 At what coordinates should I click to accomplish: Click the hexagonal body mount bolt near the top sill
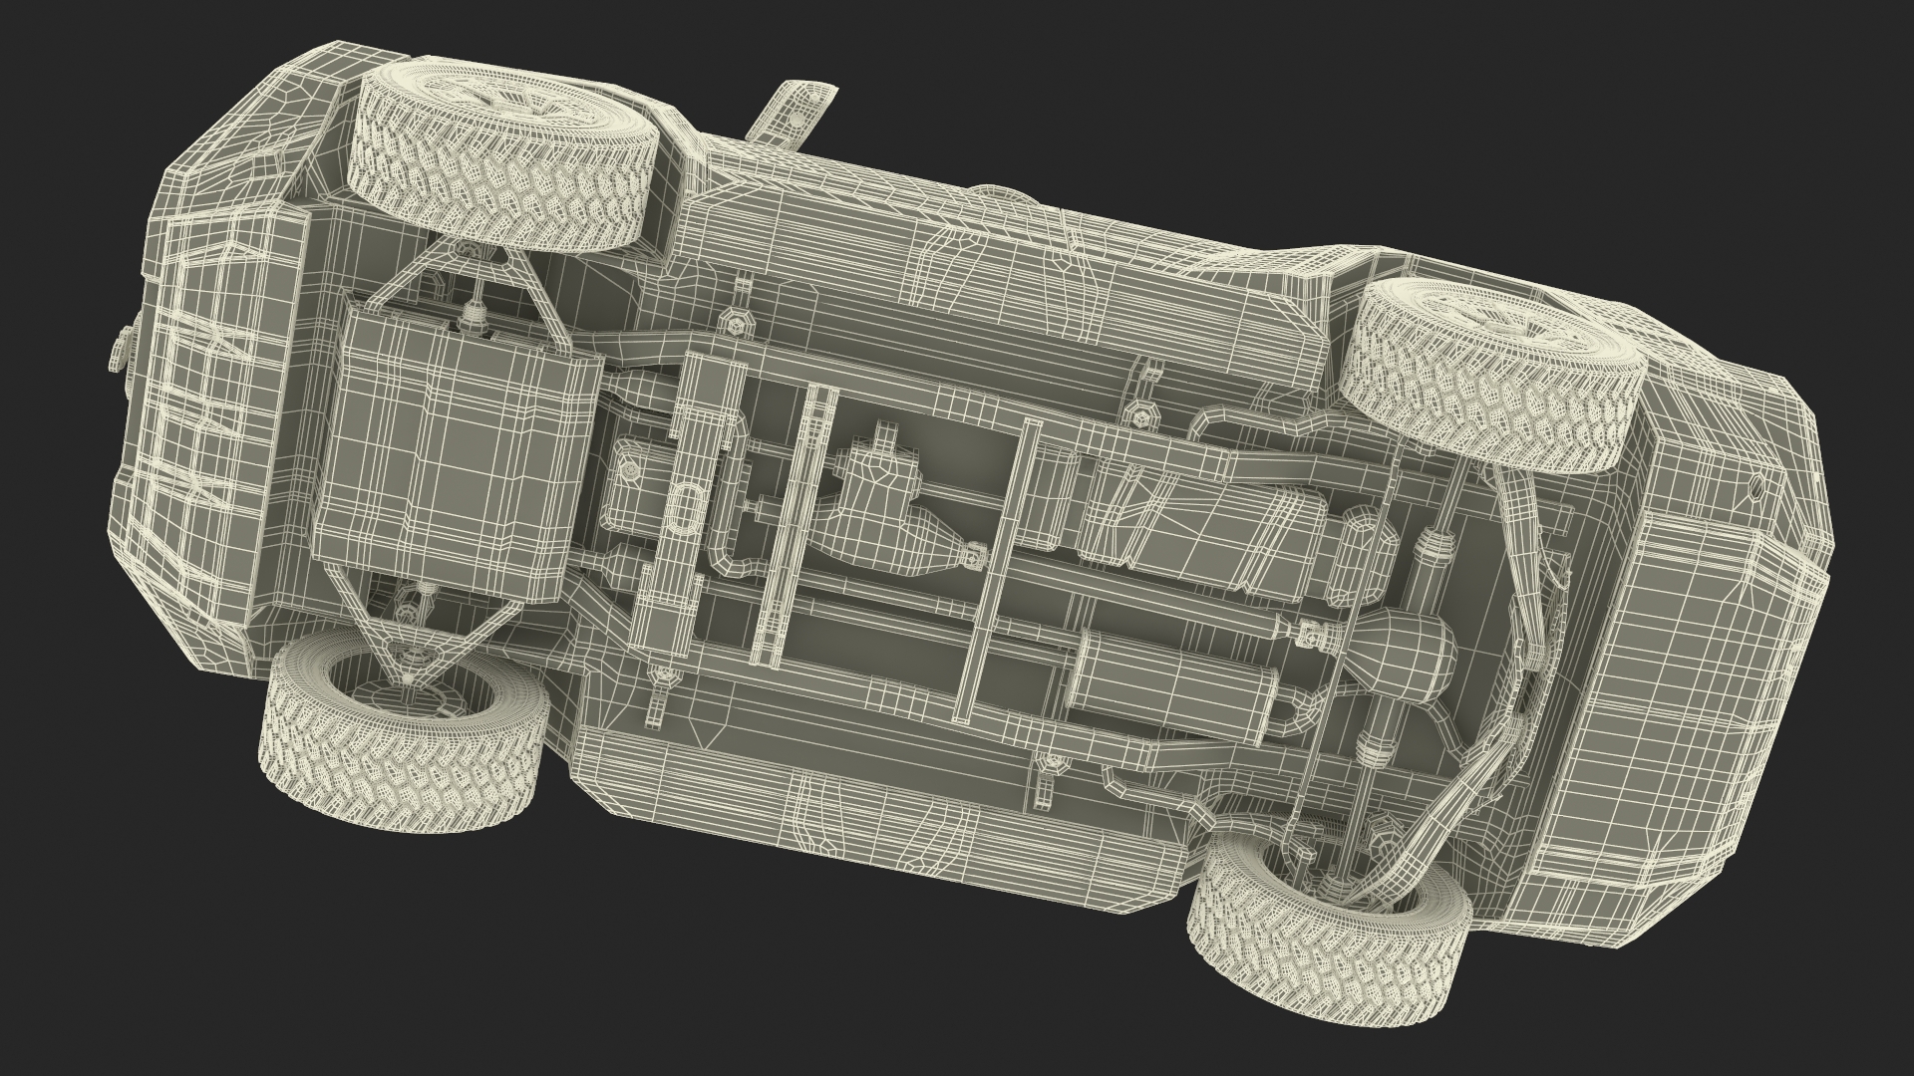[735, 326]
